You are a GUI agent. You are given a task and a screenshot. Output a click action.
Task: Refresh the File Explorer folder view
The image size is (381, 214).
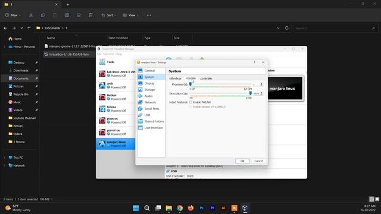point(287,28)
